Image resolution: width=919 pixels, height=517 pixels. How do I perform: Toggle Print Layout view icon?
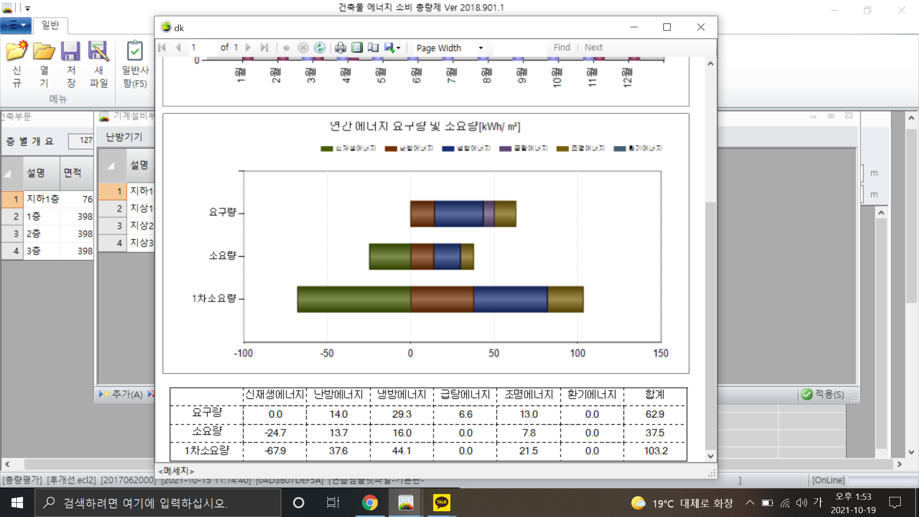click(357, 47)
